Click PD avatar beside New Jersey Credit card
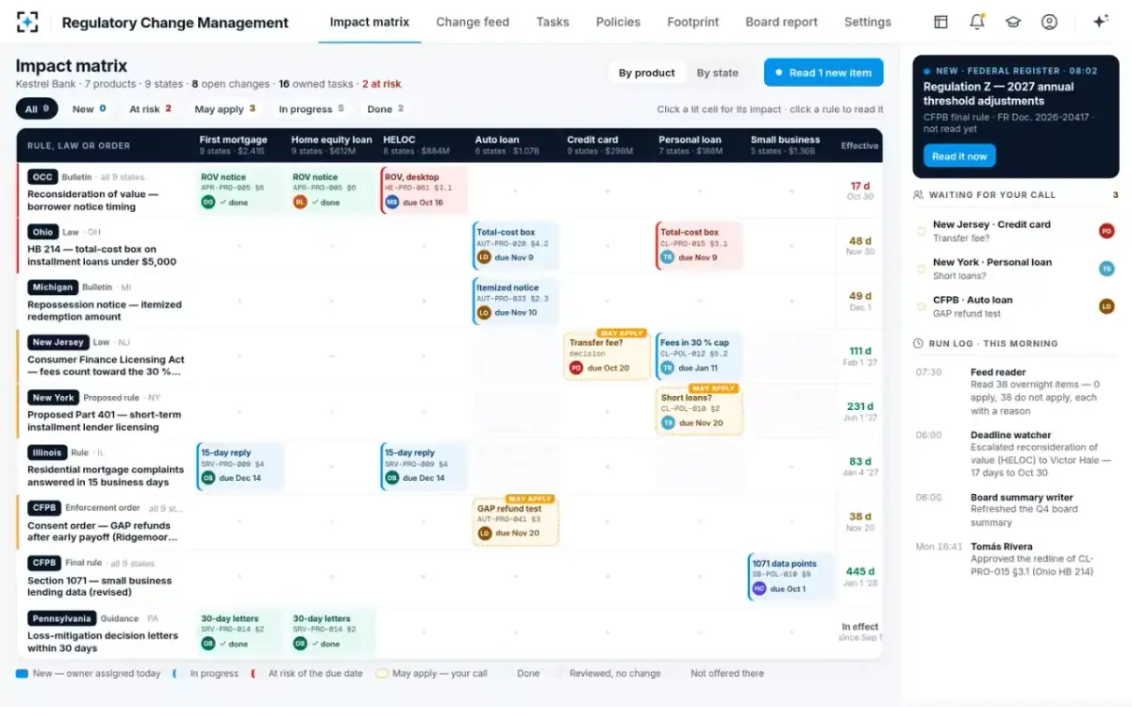 point(1107,231)
